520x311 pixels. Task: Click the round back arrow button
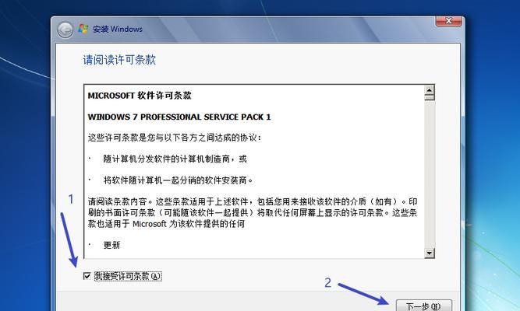[x=65, y=30]
